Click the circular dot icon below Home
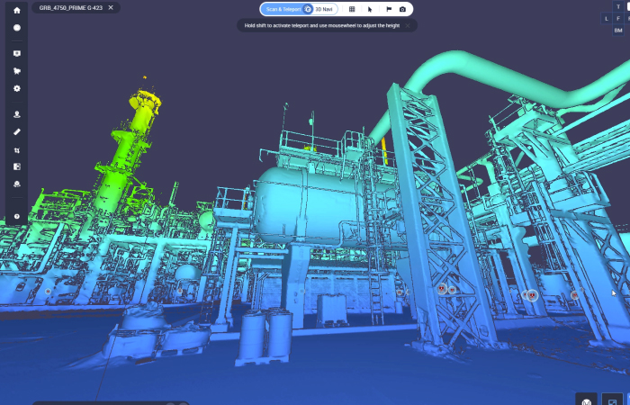The width and height of the screenshot is (630, 405). click(x=16, y=27)
